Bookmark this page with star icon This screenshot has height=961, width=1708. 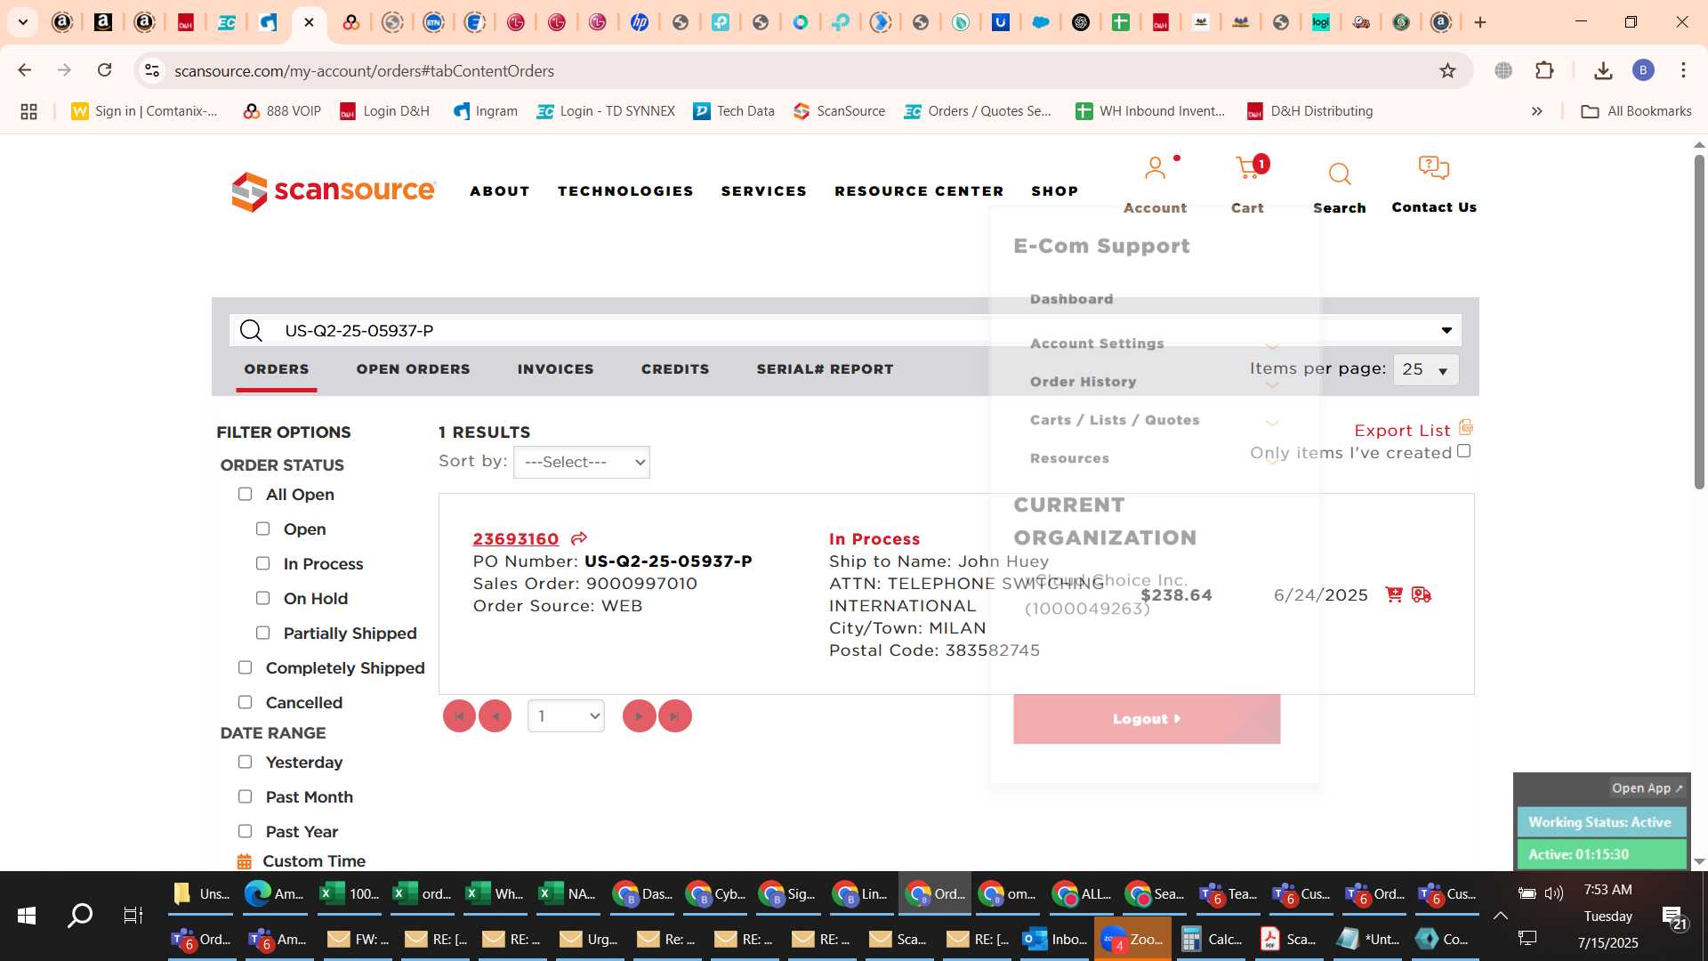point(1447,70)
